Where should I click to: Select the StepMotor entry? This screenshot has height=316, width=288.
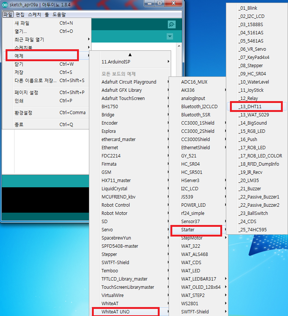(199, 238)
